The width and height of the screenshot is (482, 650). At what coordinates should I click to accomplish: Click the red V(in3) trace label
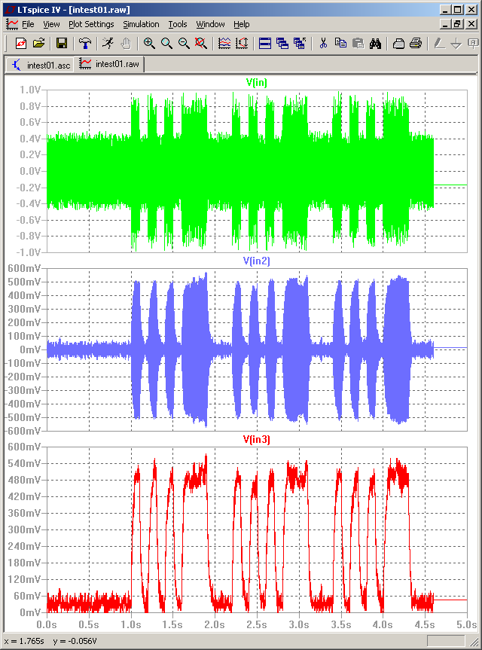pos(256,438)
